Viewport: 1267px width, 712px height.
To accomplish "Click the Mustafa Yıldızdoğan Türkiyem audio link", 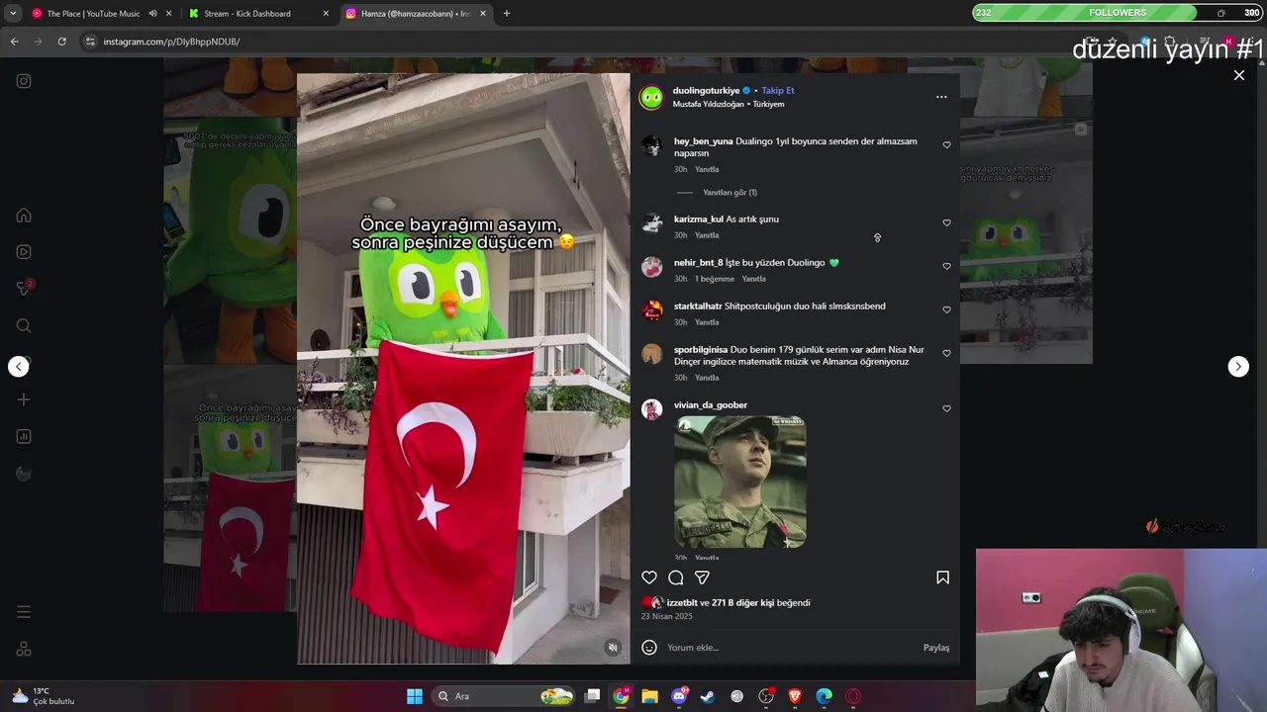I will (x=729, y=105).
